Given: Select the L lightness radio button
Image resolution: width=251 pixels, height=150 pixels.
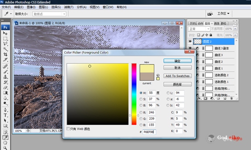Looking at the screenshot, I should [168, 93].
